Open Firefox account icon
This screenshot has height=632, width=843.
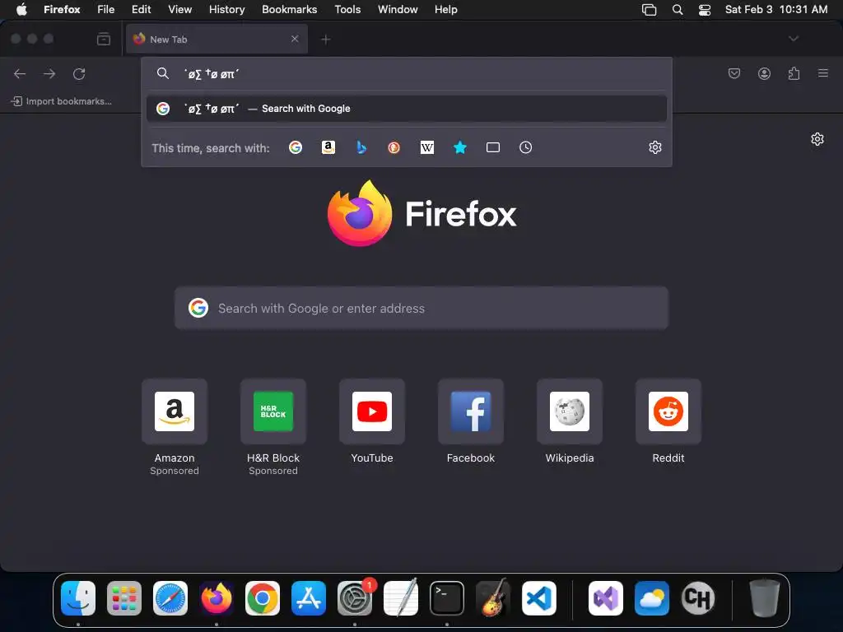click(x=764, y=73)
